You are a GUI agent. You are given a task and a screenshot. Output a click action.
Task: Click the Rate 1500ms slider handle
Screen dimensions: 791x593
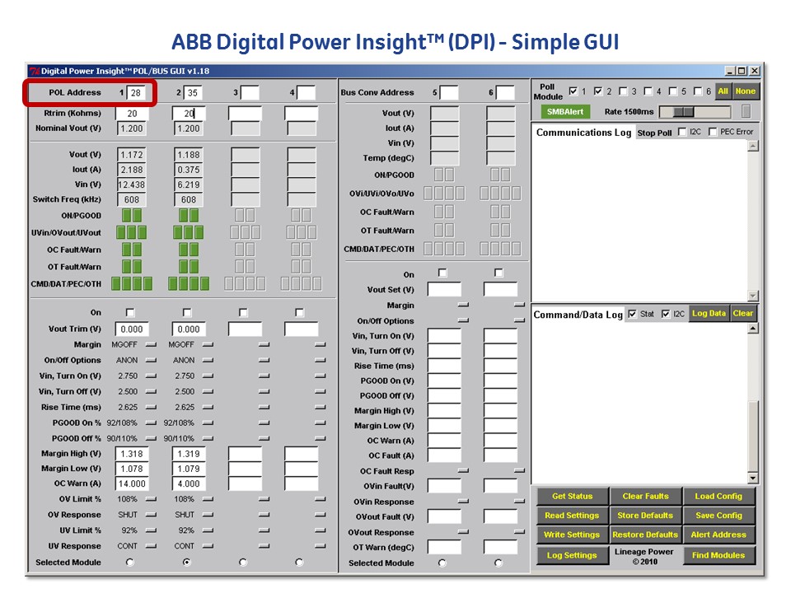click(x=684, y=111)
